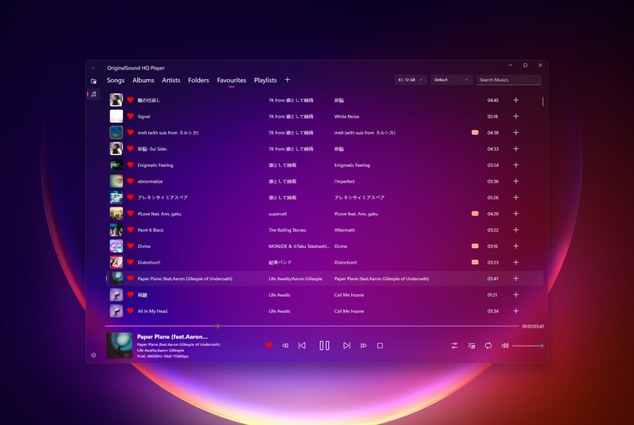
Task: Open the Favourites tab
Action: pyautogui.click(x=231, y=80)
